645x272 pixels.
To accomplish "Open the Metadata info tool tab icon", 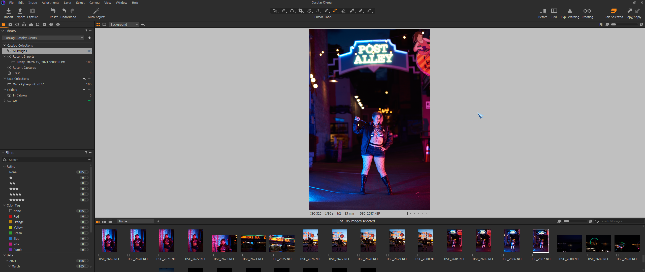I will point(51,24).
